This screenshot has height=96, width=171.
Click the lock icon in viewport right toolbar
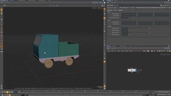pos(104,14)
